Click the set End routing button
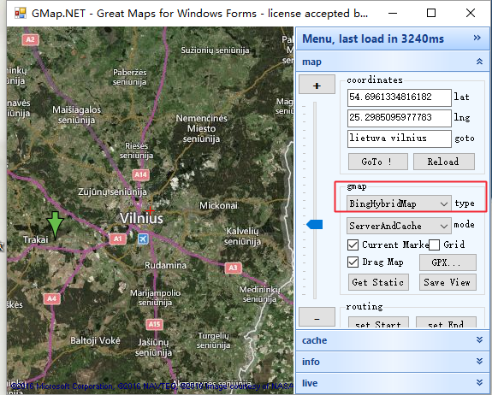 pyautogui.click(x=446, y=323)
